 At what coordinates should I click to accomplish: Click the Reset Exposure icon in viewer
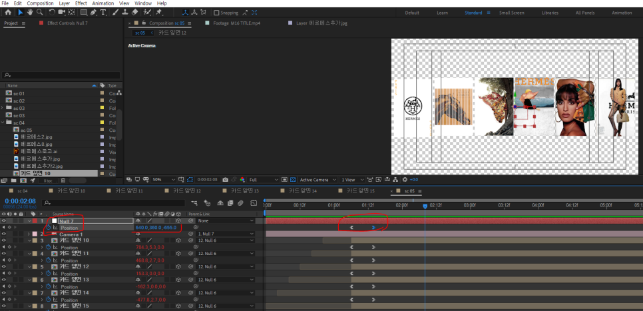pyautogui.click(x=405, y=180)
